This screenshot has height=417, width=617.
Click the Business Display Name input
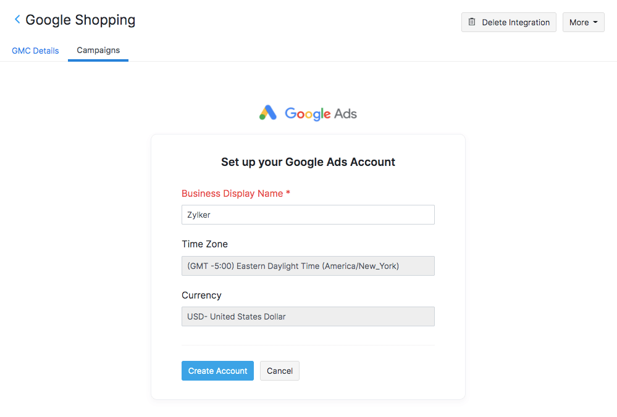[308, 215]
